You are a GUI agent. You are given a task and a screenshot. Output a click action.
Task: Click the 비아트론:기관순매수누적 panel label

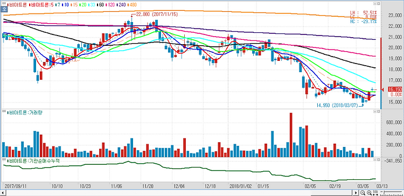point(34,160)
